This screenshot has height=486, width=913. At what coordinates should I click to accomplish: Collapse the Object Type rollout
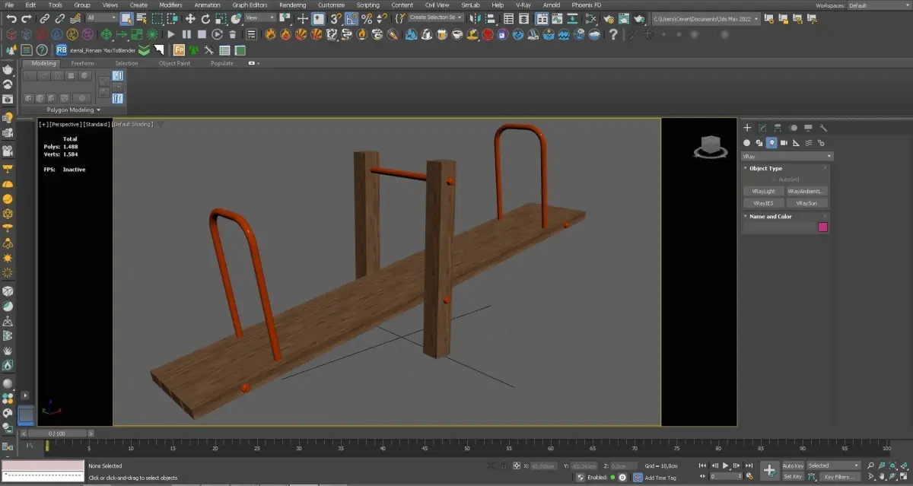pyautogui.click(x=765, y=168)
